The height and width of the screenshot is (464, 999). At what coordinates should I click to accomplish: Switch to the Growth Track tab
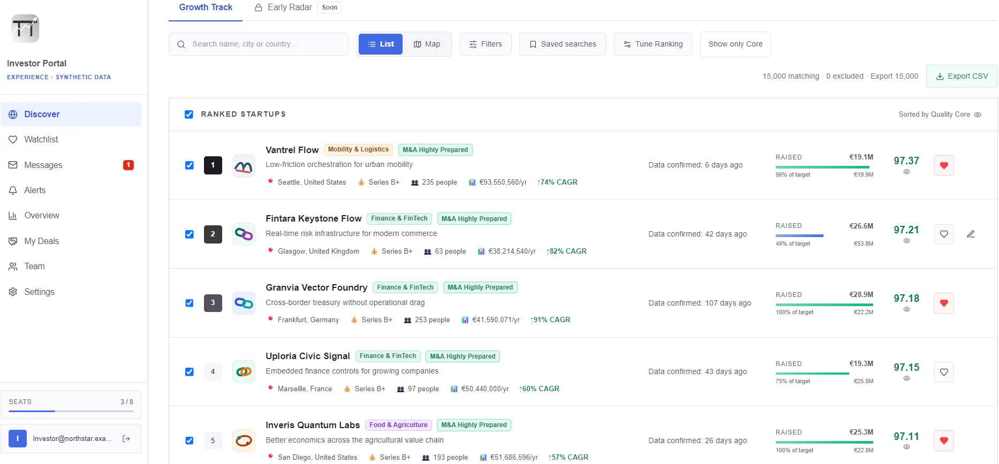pos(206,7)
